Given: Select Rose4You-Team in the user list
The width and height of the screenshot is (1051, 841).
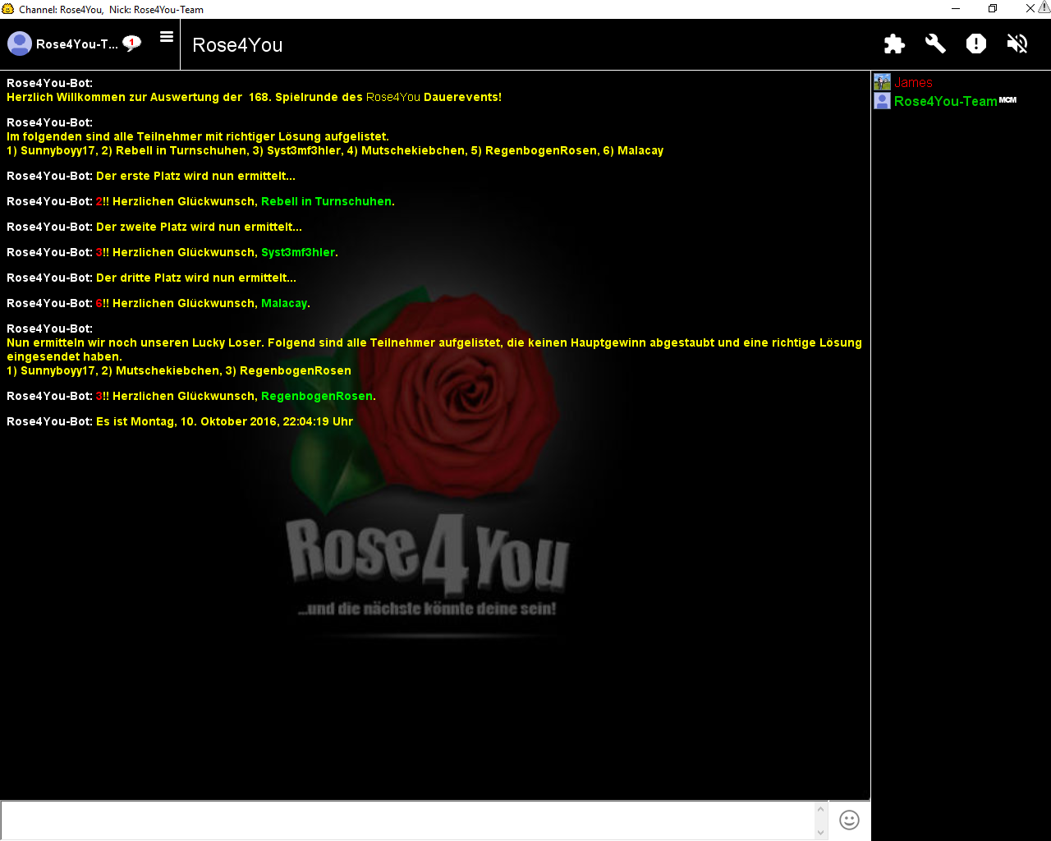Looking at the screenshot, I should [x=945, y=102].
